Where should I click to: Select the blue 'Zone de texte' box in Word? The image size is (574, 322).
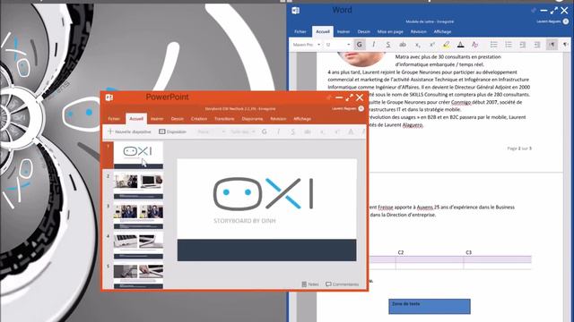click(x=430, y=306)
